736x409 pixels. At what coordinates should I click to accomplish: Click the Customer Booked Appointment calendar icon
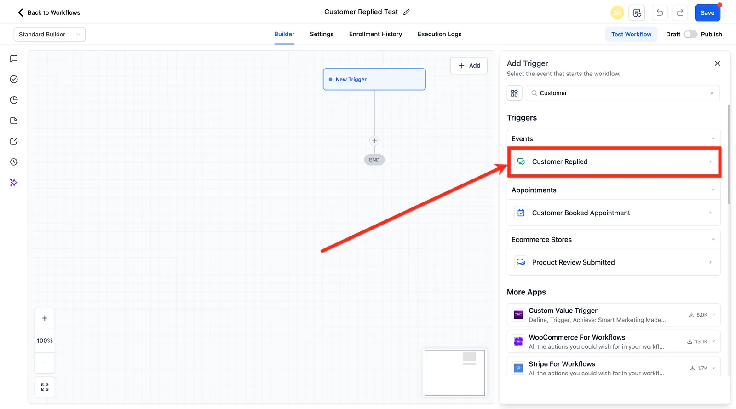click(x=521, y=213)
